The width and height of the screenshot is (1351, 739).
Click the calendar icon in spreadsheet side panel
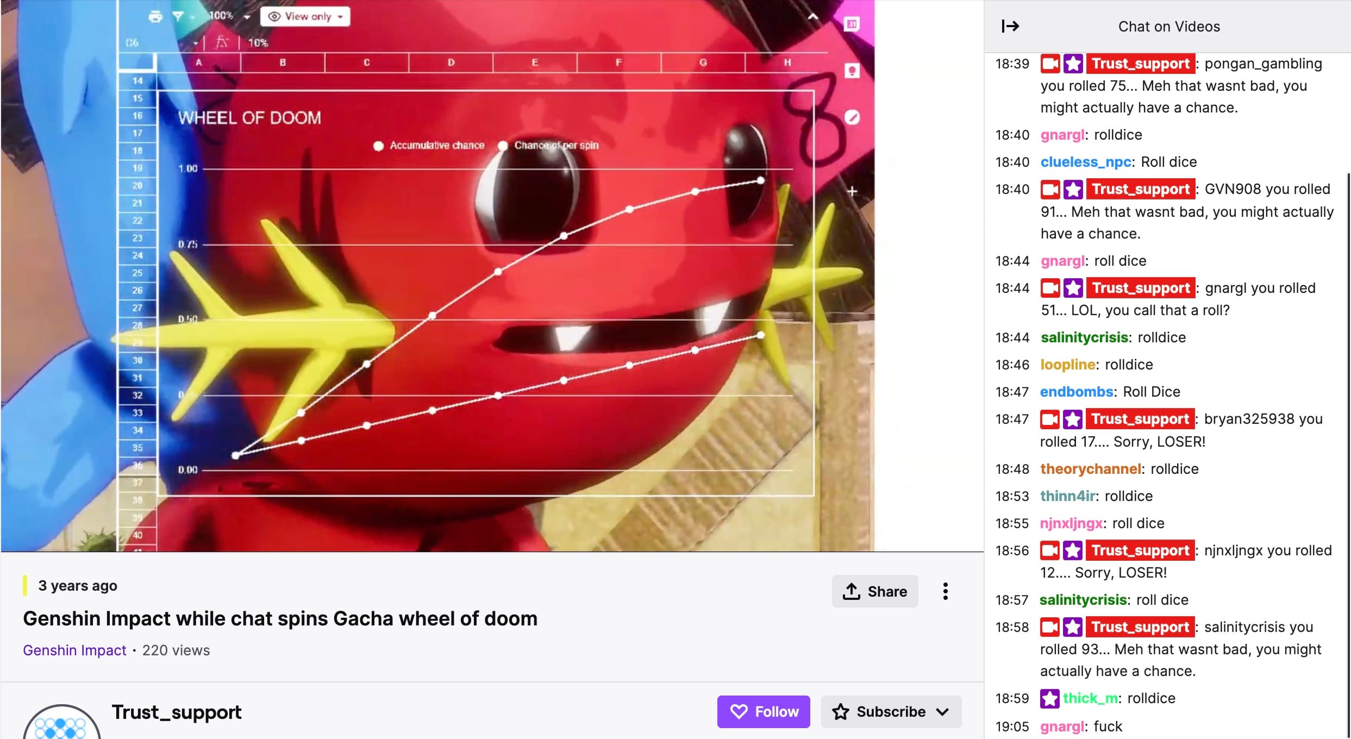coord(852,24)
